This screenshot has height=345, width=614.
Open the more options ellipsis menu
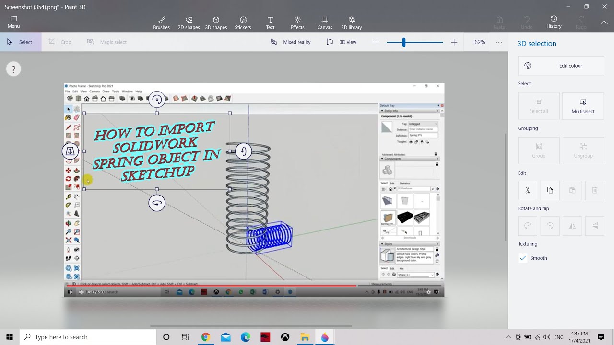[499, 42]
